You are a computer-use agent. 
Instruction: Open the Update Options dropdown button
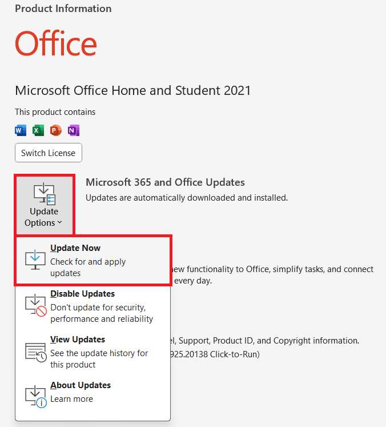point(45,205)
